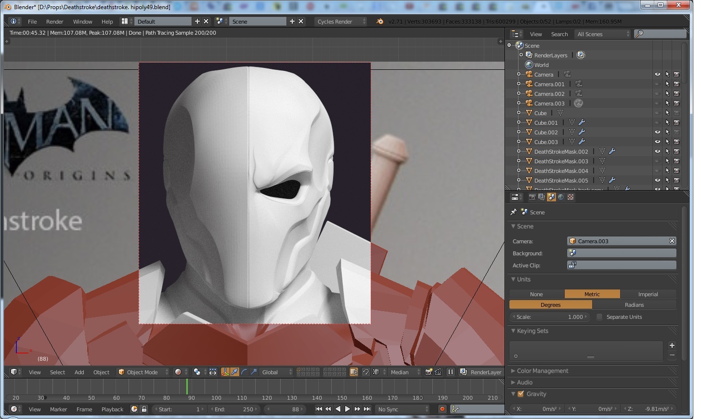Toggle the 3D manipulator axes icon
701x419 pixels.
[x=225, y=372]
